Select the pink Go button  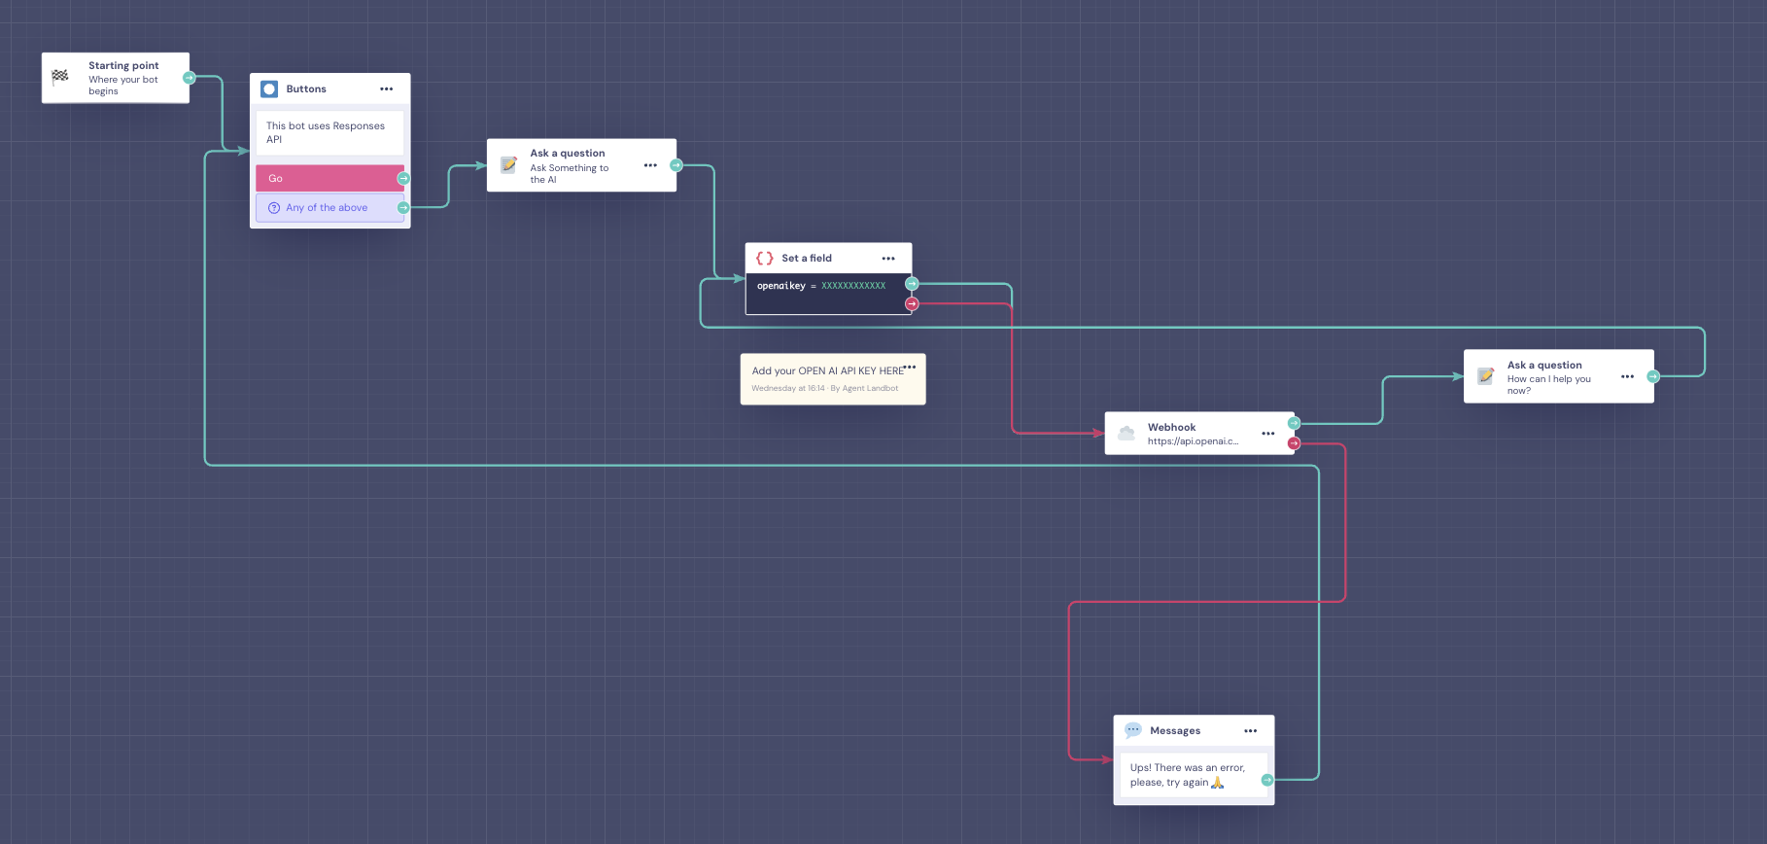pos(329,178)
